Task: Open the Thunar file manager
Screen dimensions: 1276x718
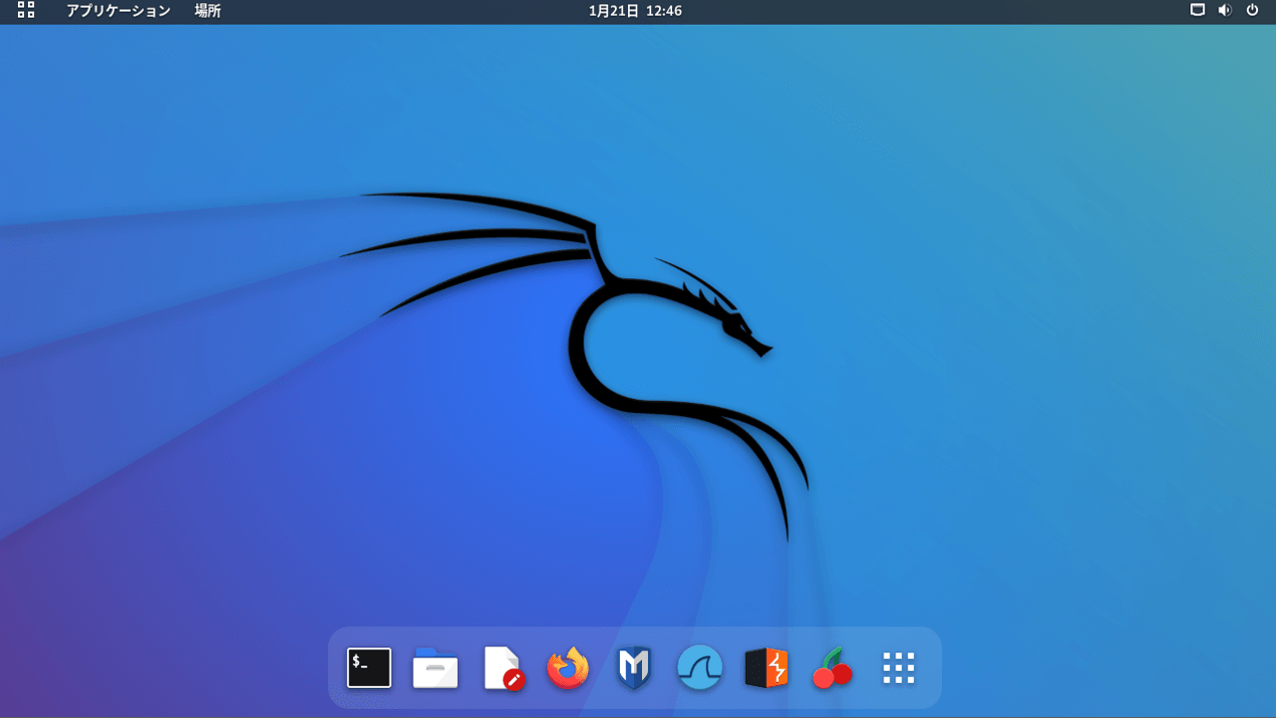Action: (x=436, y=668)
